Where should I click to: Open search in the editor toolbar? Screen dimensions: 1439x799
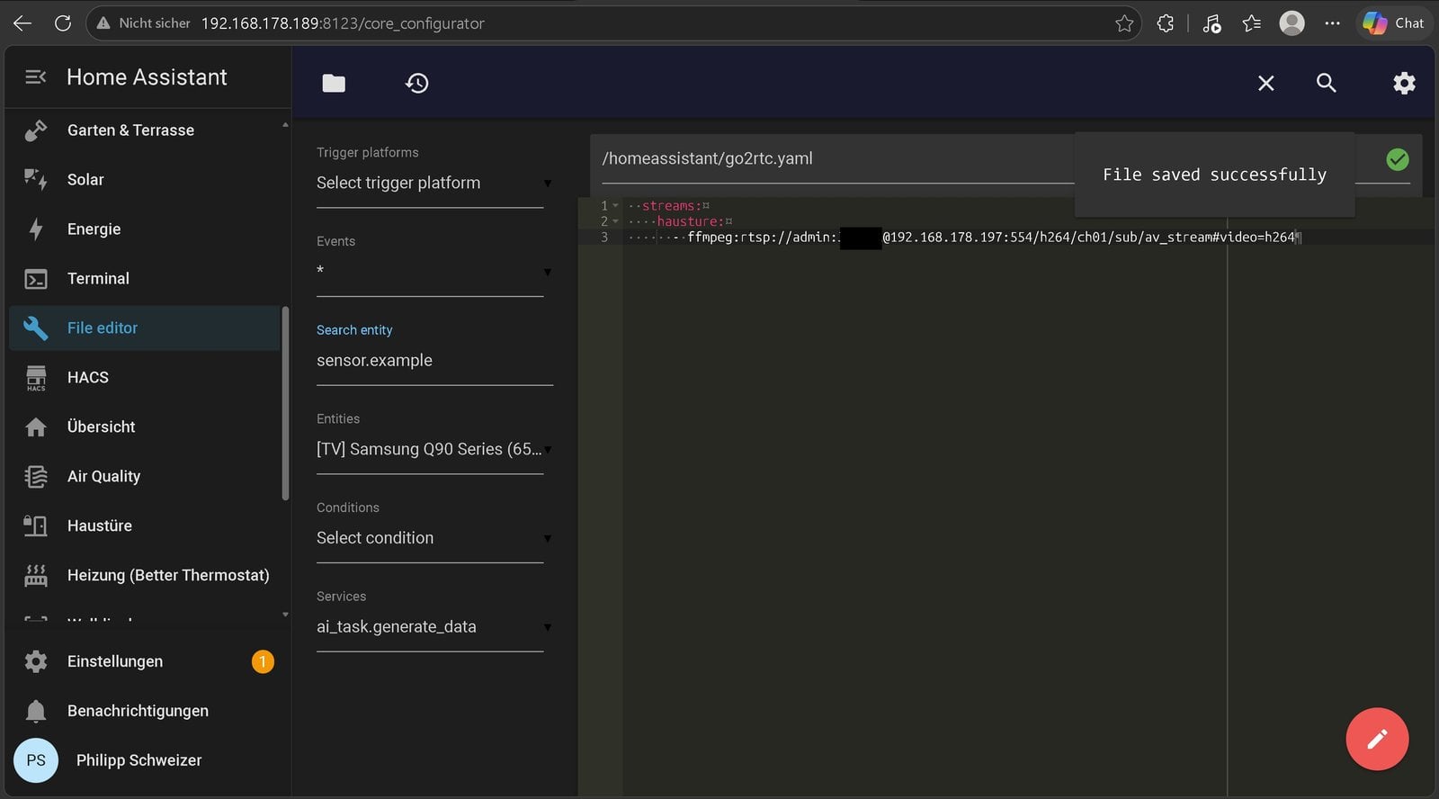1327,83
